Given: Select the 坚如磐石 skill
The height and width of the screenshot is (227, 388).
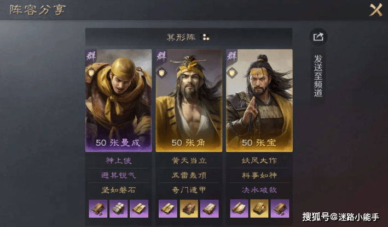Looking at the screenshot, I should pyautogui.click(x=119, y=190).
